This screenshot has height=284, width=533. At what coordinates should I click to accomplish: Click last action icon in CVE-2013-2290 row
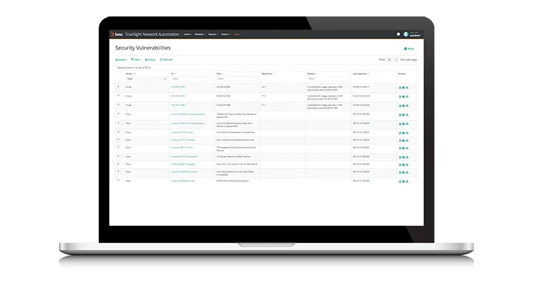point(407,87)
